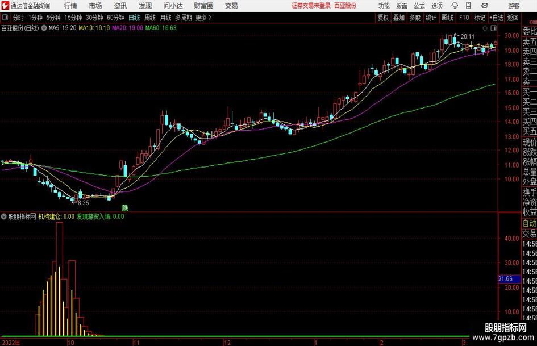Open the 问小达 menu
The height and width of the screenshot is (346, 537).
(173, 6)
